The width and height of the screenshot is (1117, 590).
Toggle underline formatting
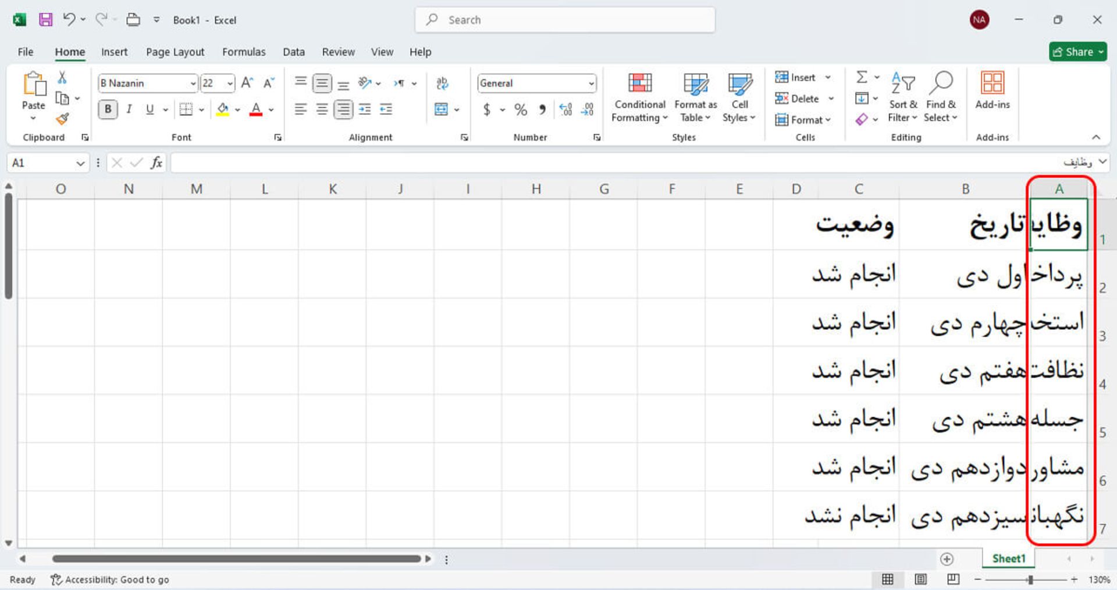[150, 109]
